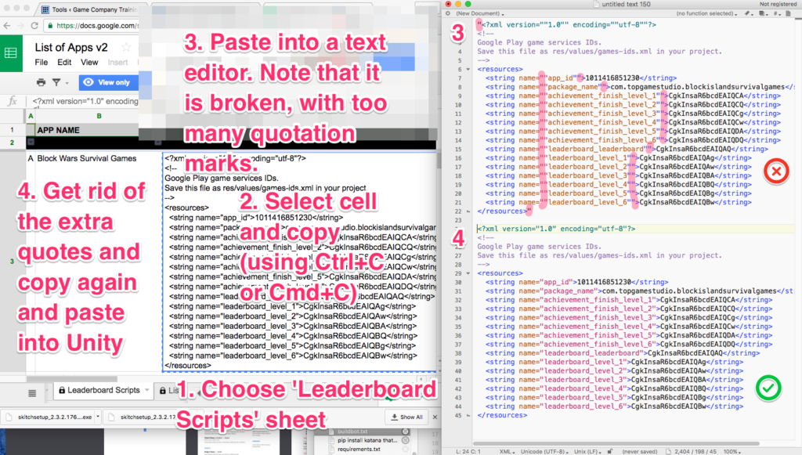Open the 100% zoom dropdown
Viewport: 802px width, 455px height.
733,451
